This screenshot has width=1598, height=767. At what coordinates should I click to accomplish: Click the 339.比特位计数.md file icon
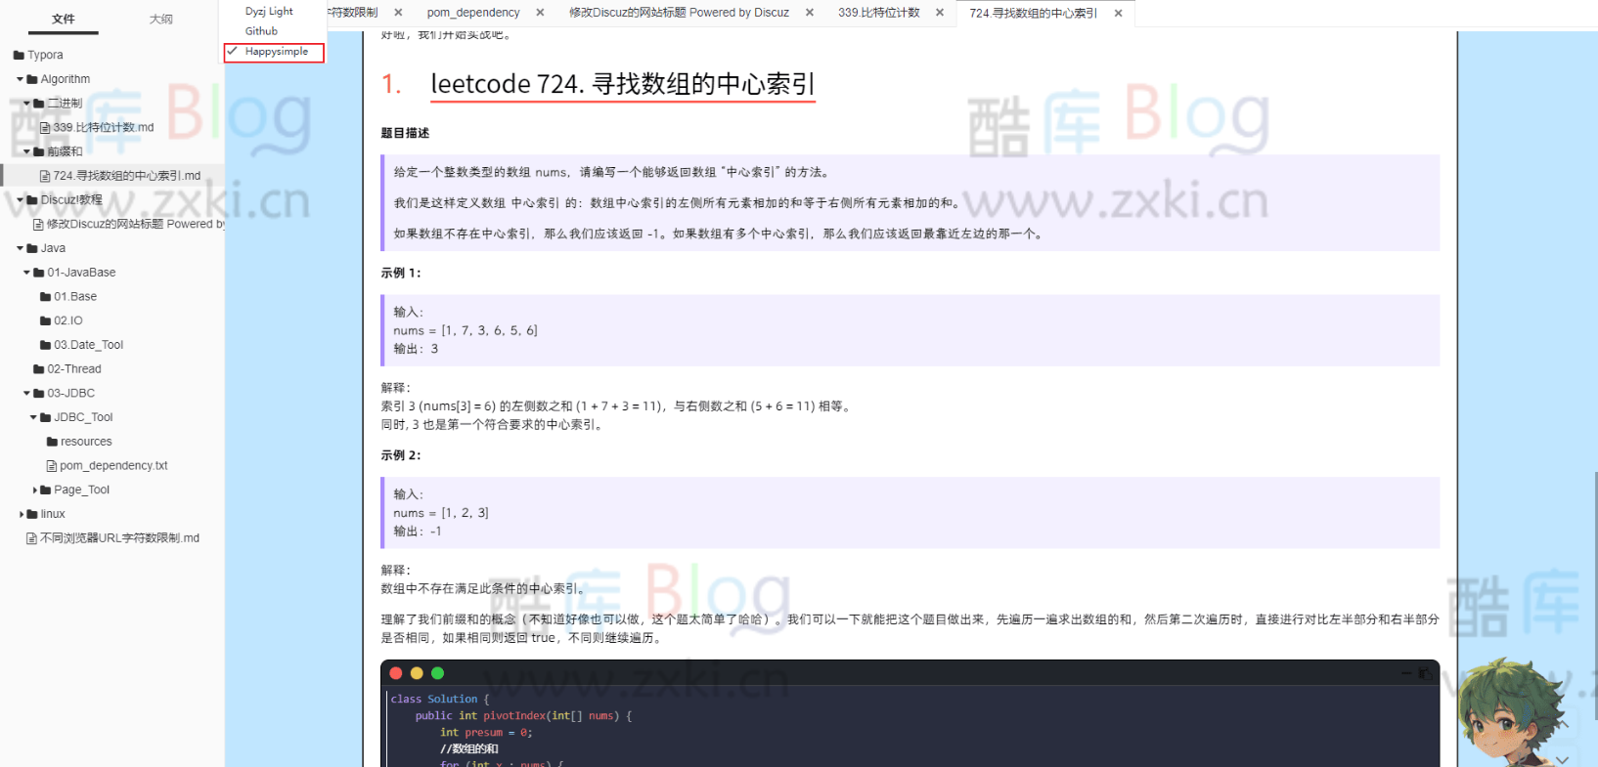45,128
